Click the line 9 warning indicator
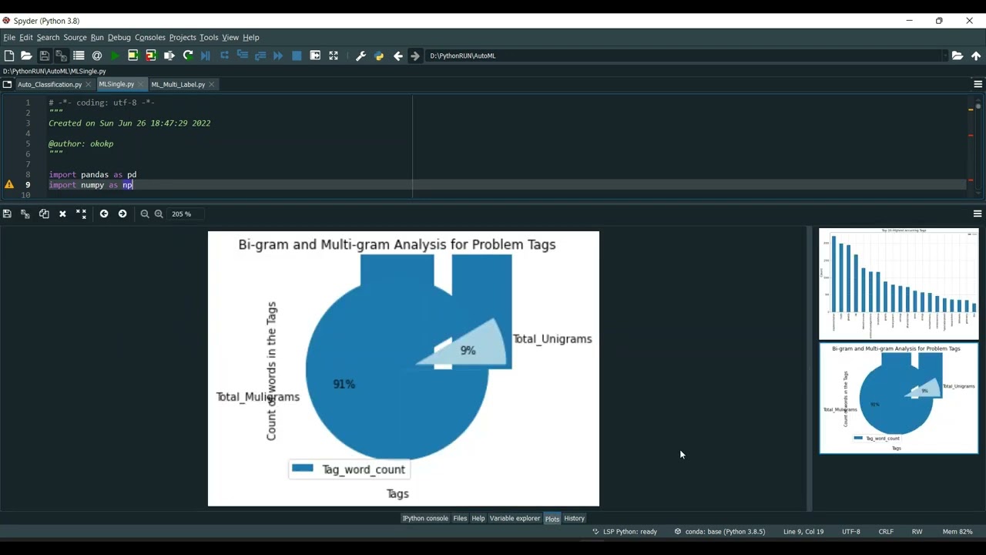 tap(9, 185)
